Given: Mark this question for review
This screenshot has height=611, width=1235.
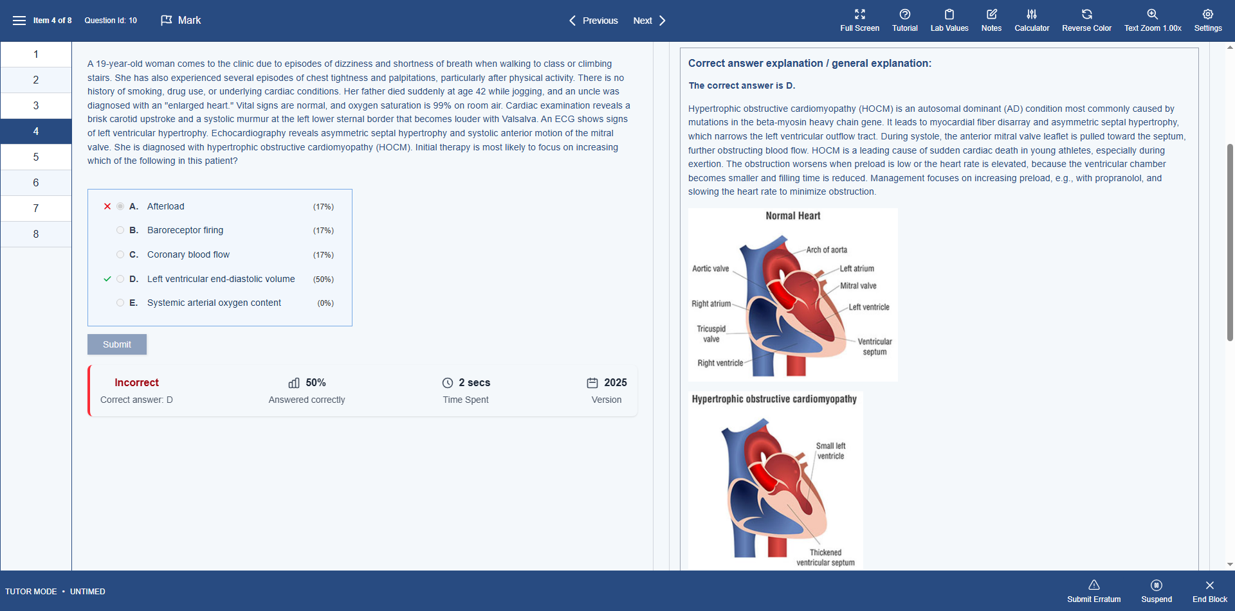Looking at the screenshot, I should pyautogui.click(x=181, y=20).
